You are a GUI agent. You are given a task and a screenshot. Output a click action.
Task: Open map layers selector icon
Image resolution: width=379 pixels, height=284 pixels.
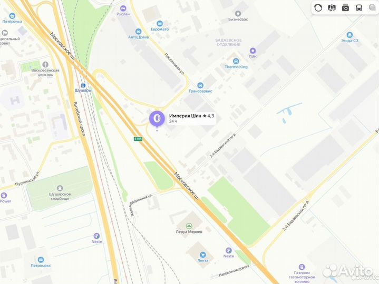(x=373, y=8)
